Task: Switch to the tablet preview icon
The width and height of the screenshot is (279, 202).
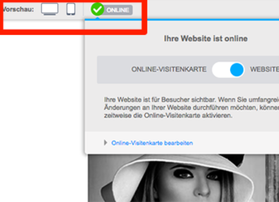Action: 71,9
